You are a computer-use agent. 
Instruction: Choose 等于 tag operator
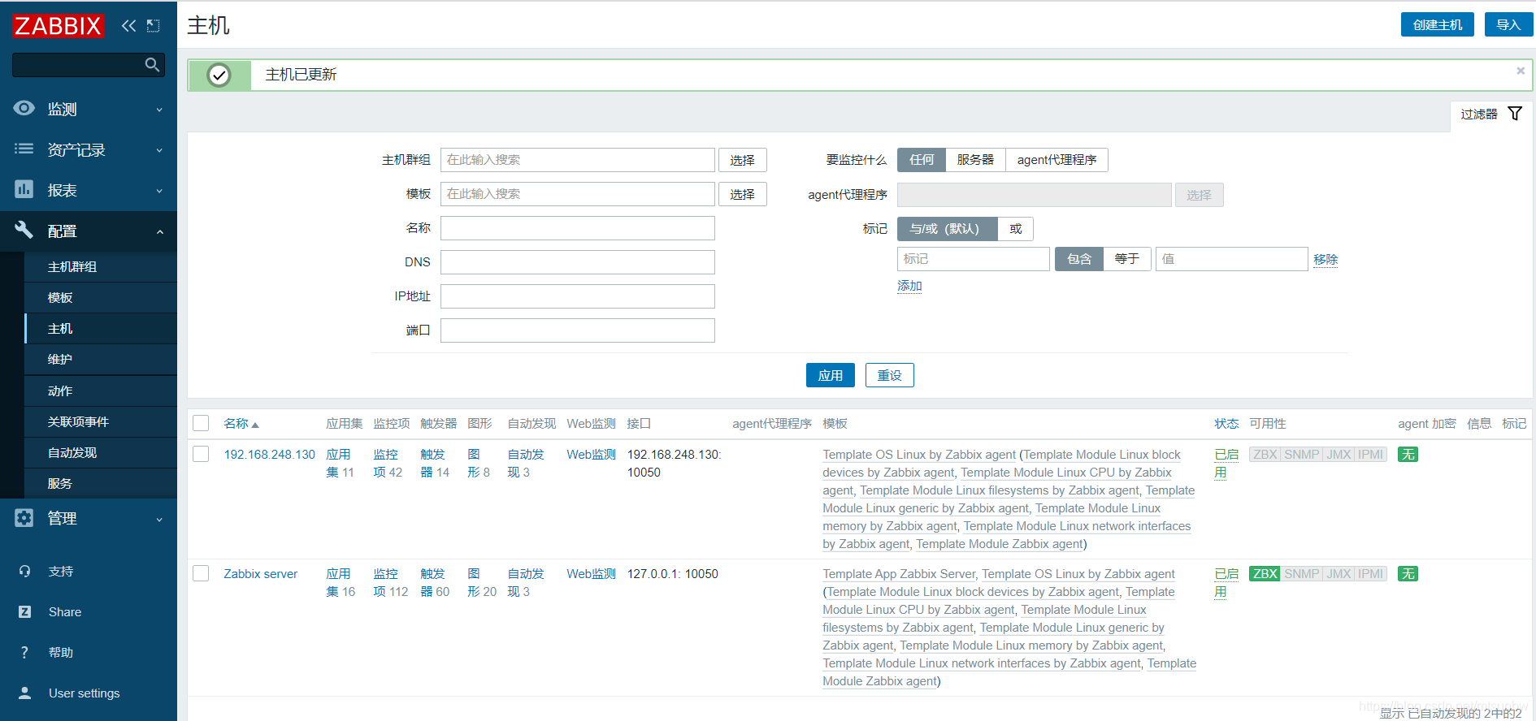[x=1126, y=259]
